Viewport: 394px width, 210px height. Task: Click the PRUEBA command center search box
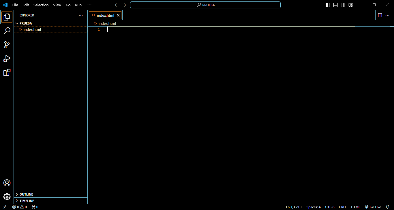(205, 5)
